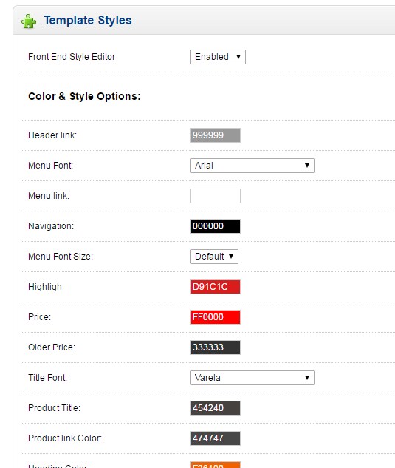Click the Header link label
395x468 pixels.
52,135
